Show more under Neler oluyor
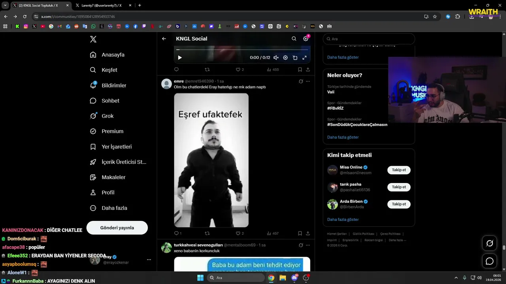506x284 pixels. (343, 137)
